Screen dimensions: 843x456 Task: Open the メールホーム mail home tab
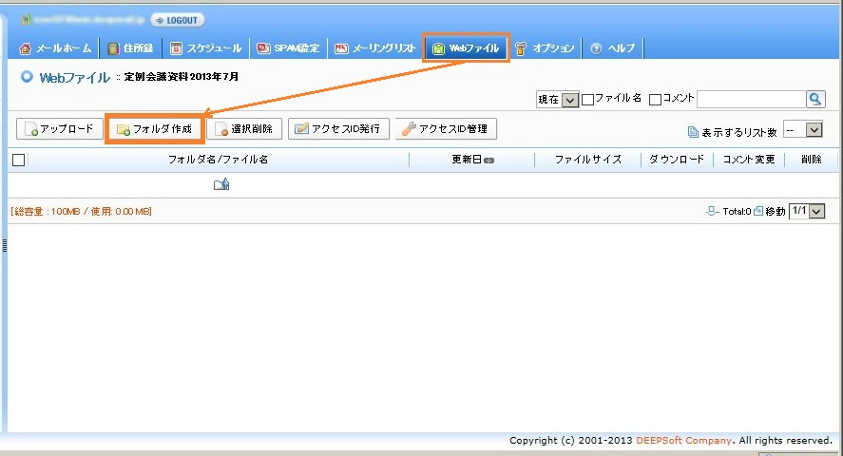tap(56, 47)
